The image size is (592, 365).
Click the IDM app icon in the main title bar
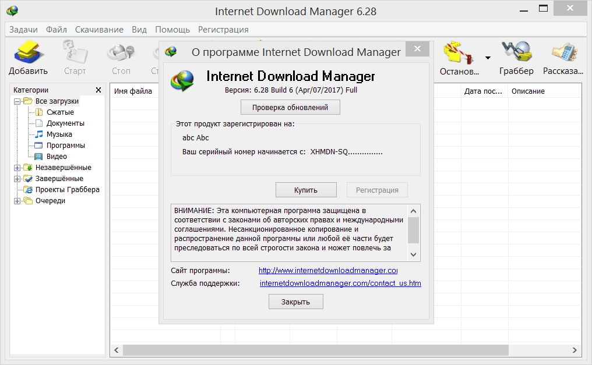(x=12, y=10)
